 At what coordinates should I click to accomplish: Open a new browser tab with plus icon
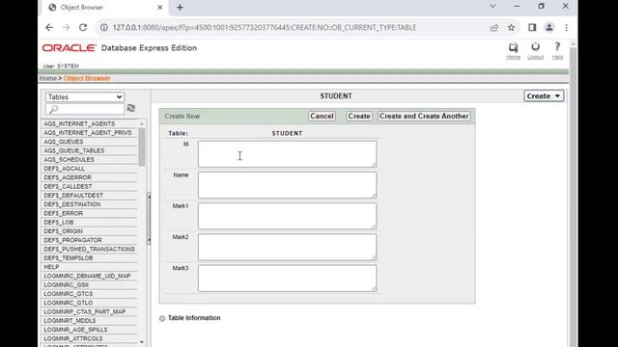181,8
